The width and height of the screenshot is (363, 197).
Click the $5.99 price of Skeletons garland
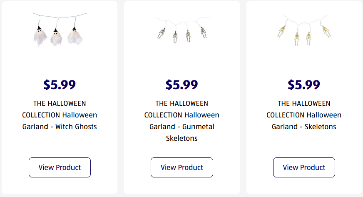click(x=304, y=85)
